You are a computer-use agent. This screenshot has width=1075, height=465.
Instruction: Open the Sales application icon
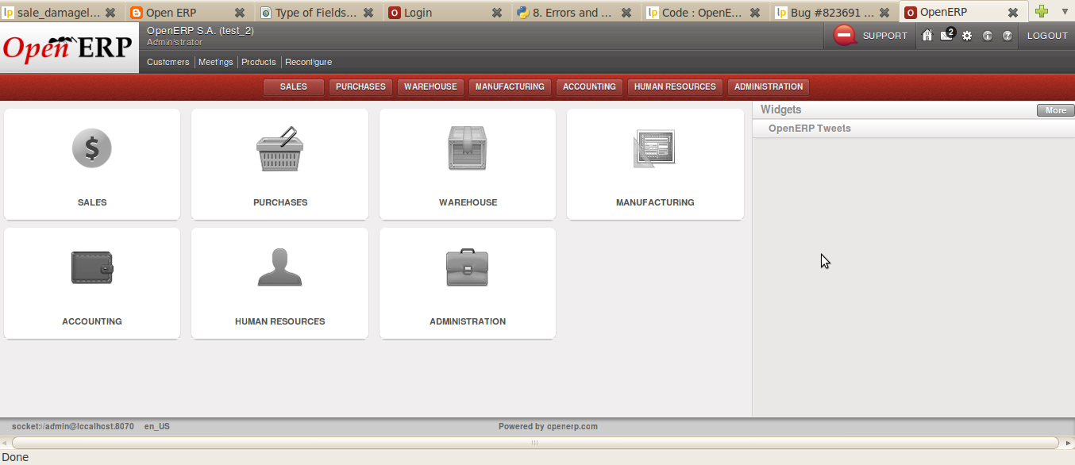[91, 148]
